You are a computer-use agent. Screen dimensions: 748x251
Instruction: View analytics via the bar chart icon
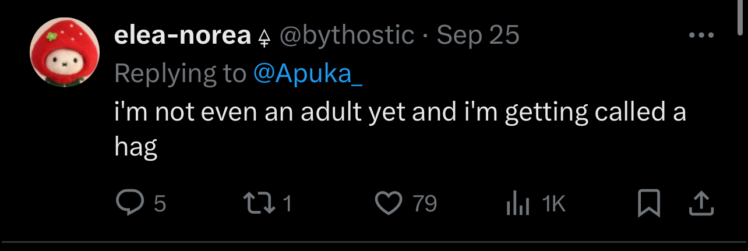pyautogui.click(x=517, y=204)
